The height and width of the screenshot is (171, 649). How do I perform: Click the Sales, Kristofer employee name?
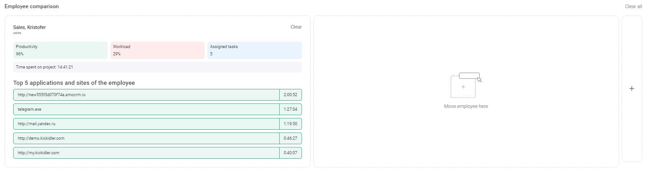(x=30, y=27)
